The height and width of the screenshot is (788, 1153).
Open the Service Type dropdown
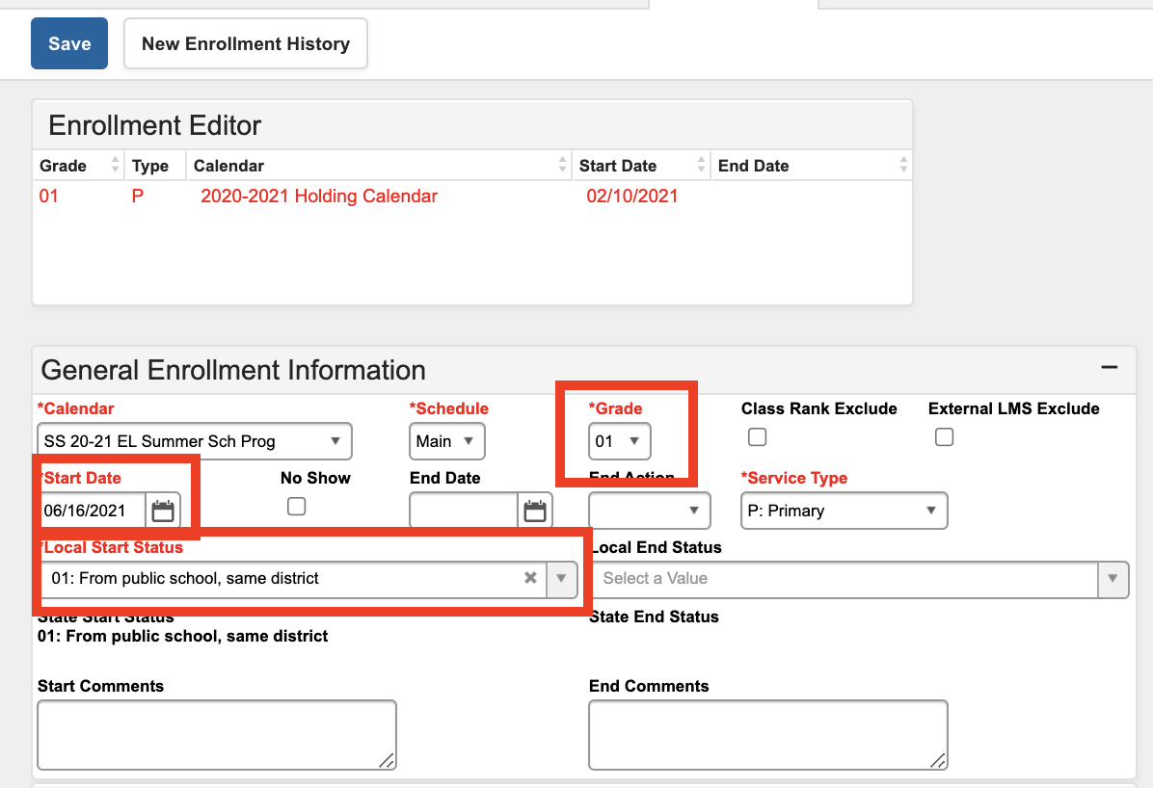pyautogui.click(x=845, y=511)
